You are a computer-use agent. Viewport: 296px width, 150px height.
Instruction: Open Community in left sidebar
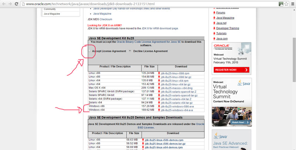[x=50, y=9]
